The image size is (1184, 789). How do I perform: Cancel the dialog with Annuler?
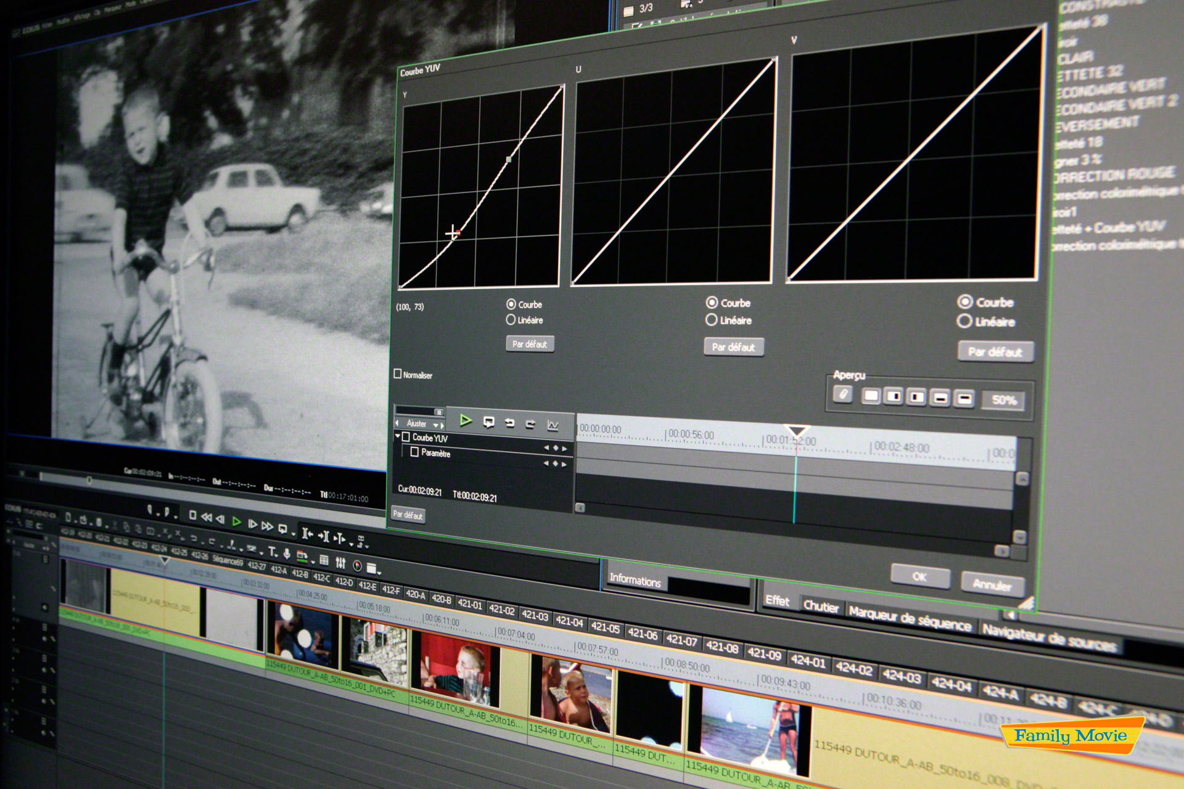tap(992, 584)
